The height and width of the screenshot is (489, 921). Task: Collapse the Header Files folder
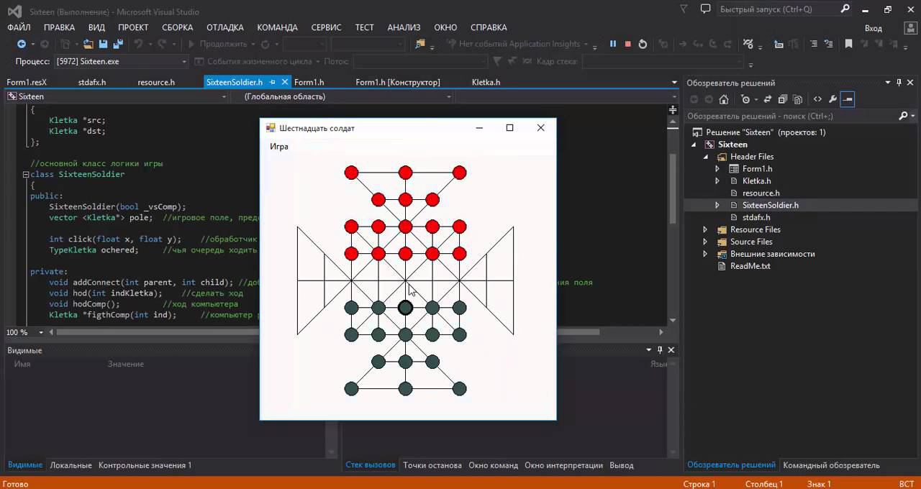705,157
